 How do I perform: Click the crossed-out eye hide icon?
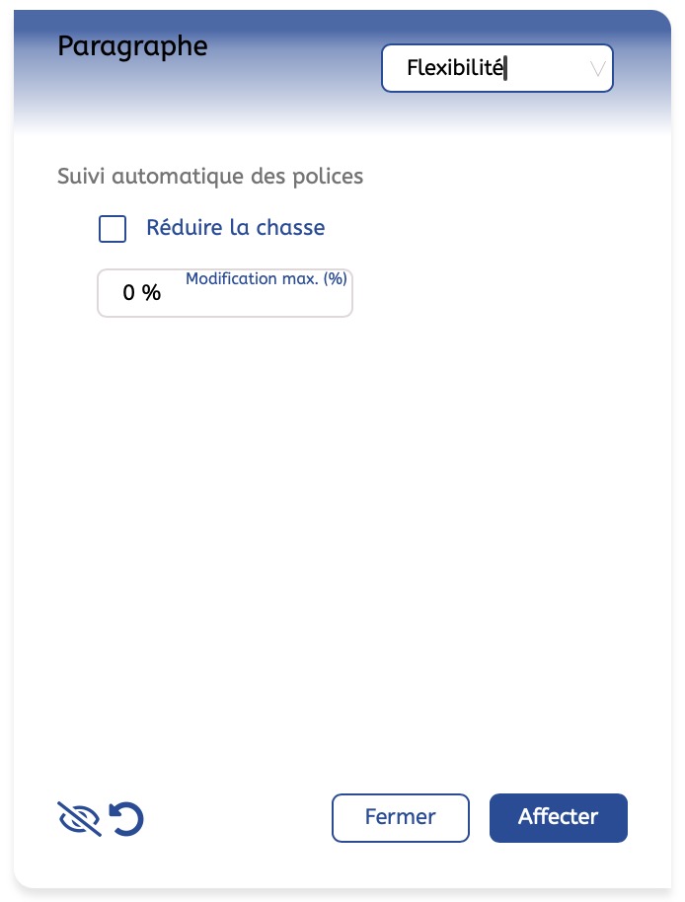(79, 818)
